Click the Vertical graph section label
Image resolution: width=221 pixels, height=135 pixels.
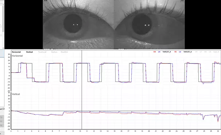pyautogui.click(x=16, y=94)
